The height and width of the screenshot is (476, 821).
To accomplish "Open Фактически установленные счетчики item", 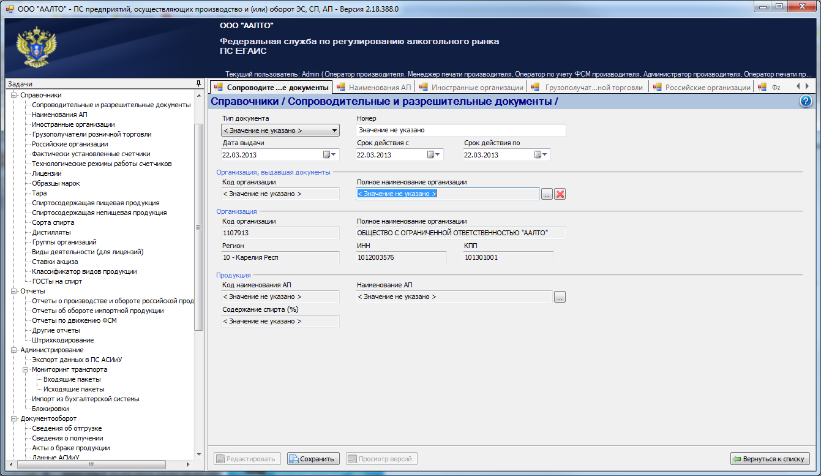I will point(91,154).
